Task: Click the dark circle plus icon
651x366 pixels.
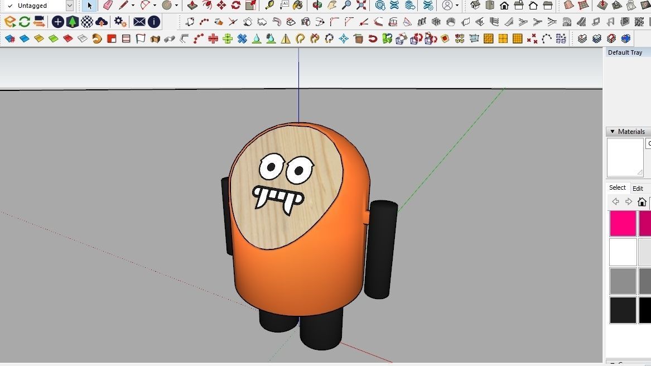Action: point(57,22)
